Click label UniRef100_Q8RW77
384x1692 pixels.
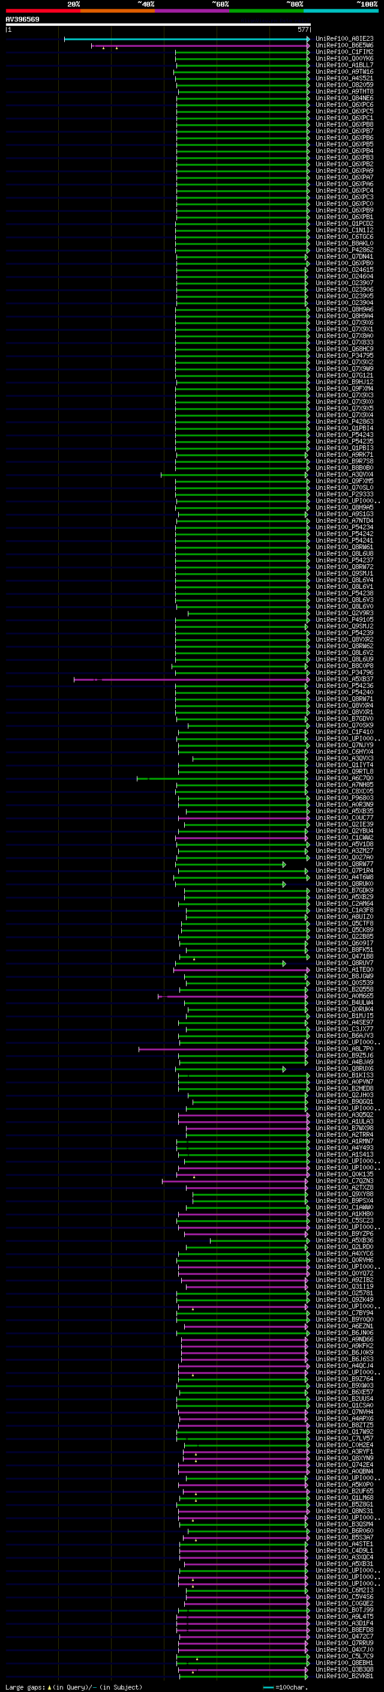(x=344, y=865)
